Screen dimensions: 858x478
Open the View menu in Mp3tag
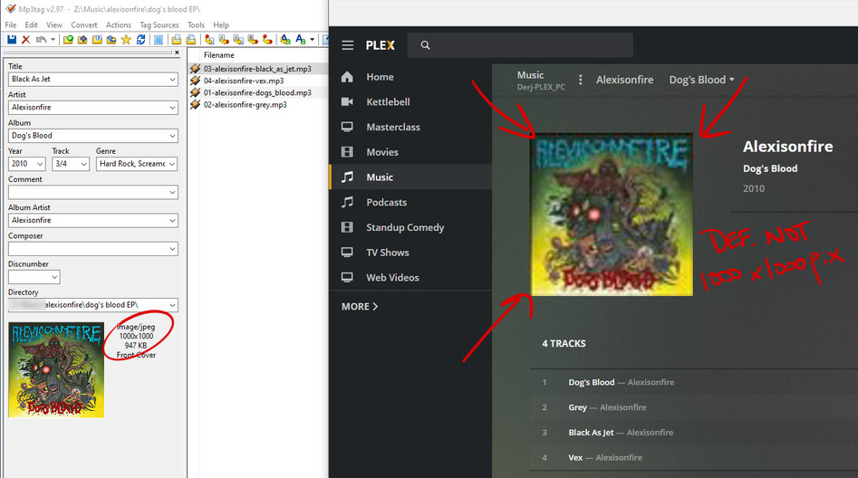click(54, 25)
